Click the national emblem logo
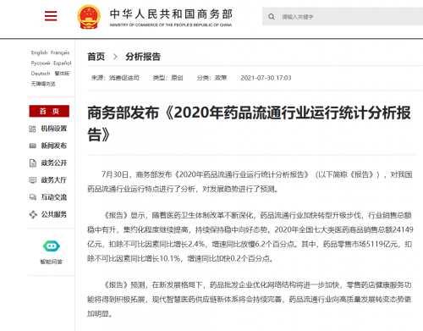This screenshot has height=331, width=423. [x=89, y=17]
